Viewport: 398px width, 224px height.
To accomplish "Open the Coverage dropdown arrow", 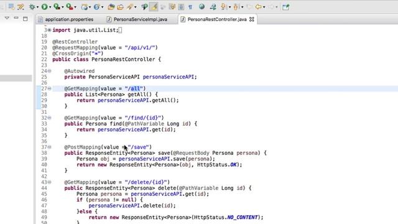I will [x=62, y=7].
